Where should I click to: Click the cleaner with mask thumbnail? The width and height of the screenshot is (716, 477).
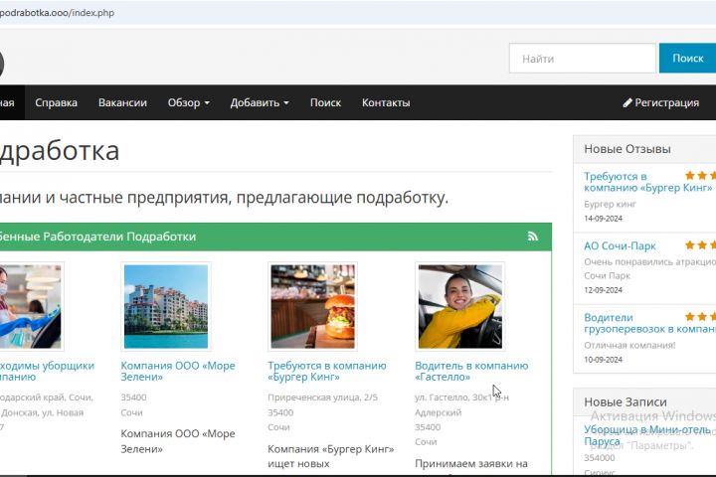tap(31, 306)
